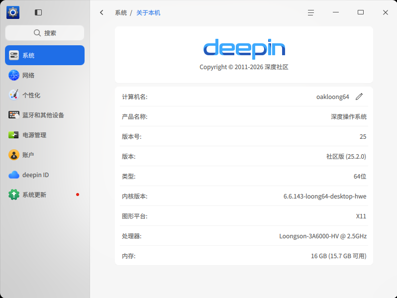
Task: Click the red update notification dot
Action: (78, 195)
